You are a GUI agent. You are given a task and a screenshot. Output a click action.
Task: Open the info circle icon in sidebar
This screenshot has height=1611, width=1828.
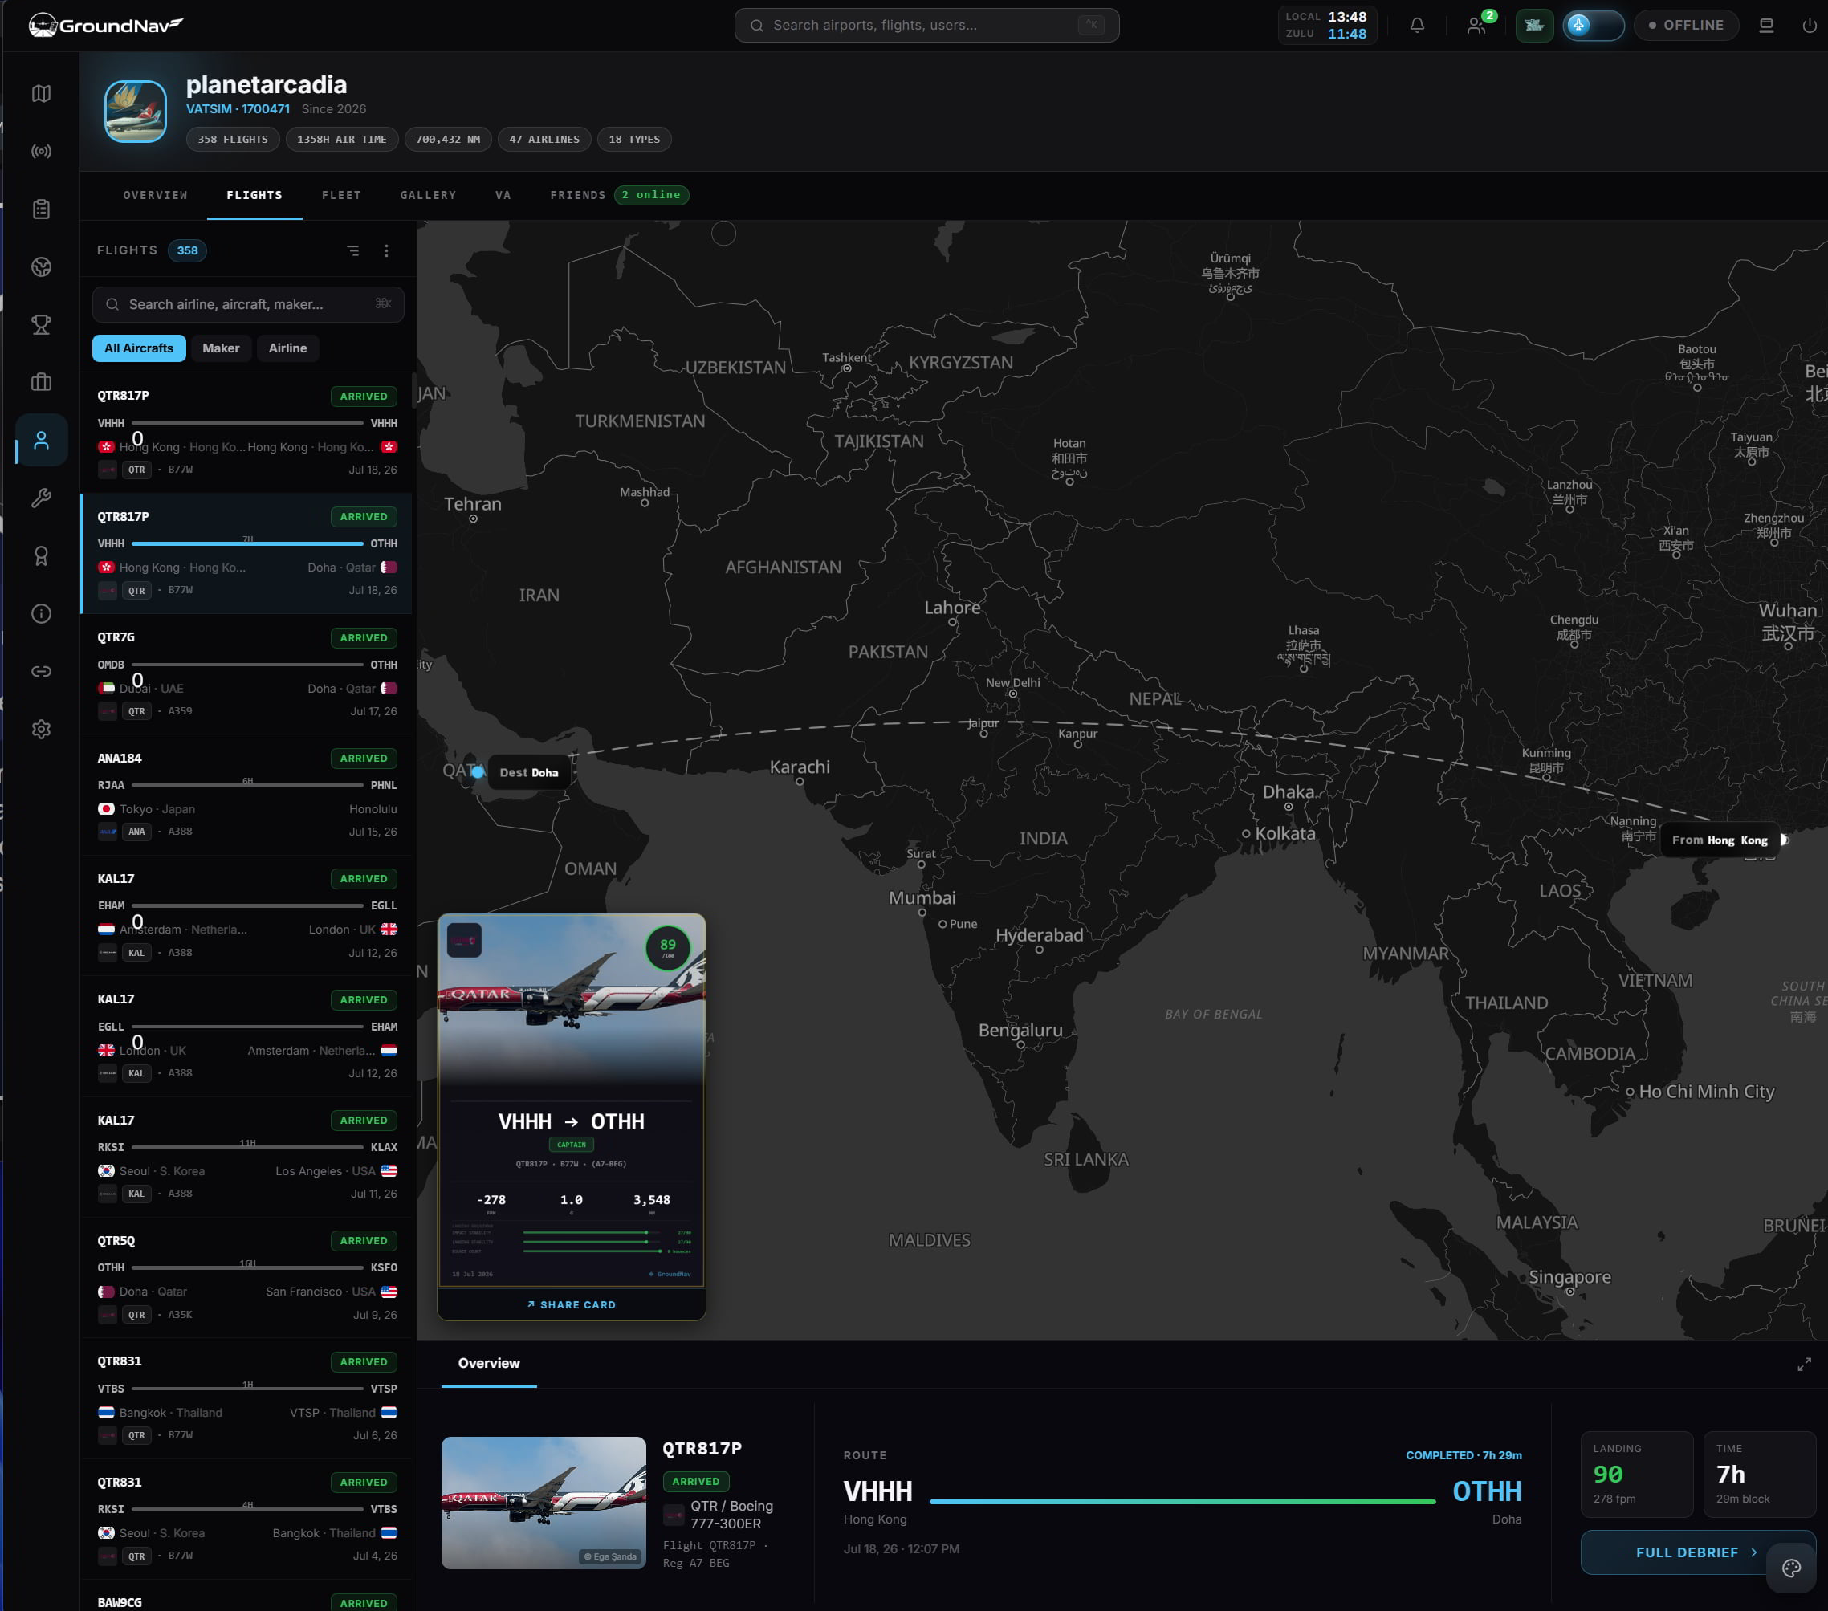pyautogui.click(x=41, y=613)
